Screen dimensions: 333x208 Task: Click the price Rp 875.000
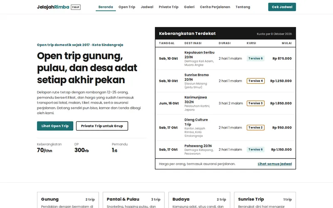click(282, 58)
